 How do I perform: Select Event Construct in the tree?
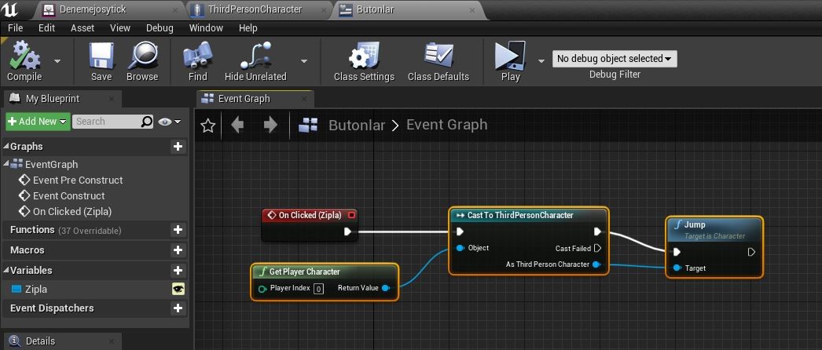pyautogui.click(x=68, y=195)
